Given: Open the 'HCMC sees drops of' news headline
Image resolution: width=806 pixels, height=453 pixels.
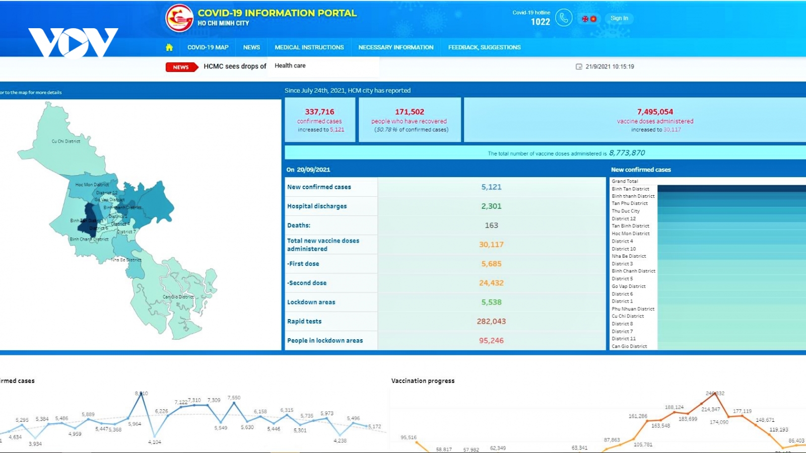Looking at the screenshot, I should pyautogui.click(x=235, y=66).
